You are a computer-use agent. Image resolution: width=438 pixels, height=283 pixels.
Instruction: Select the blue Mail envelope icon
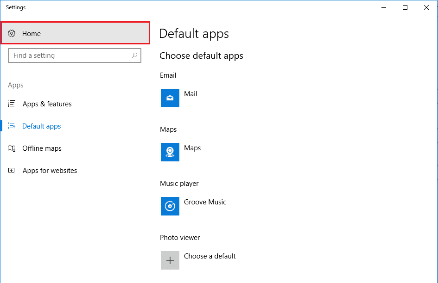(170, 98)
